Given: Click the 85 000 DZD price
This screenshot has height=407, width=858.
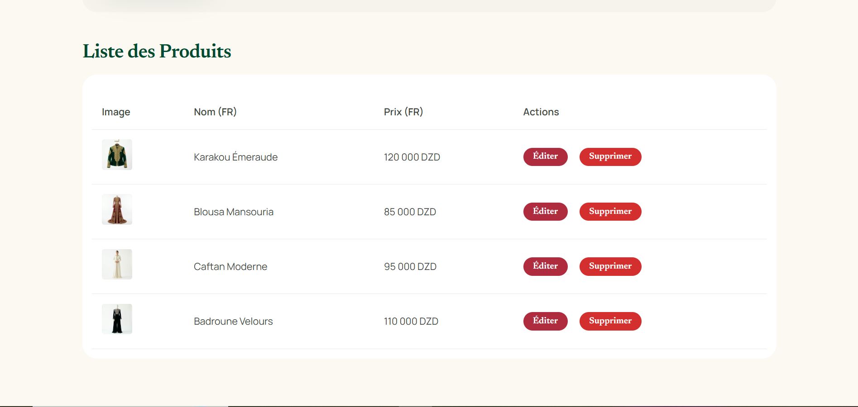Looking at the screenshot, I should (410, 212).
